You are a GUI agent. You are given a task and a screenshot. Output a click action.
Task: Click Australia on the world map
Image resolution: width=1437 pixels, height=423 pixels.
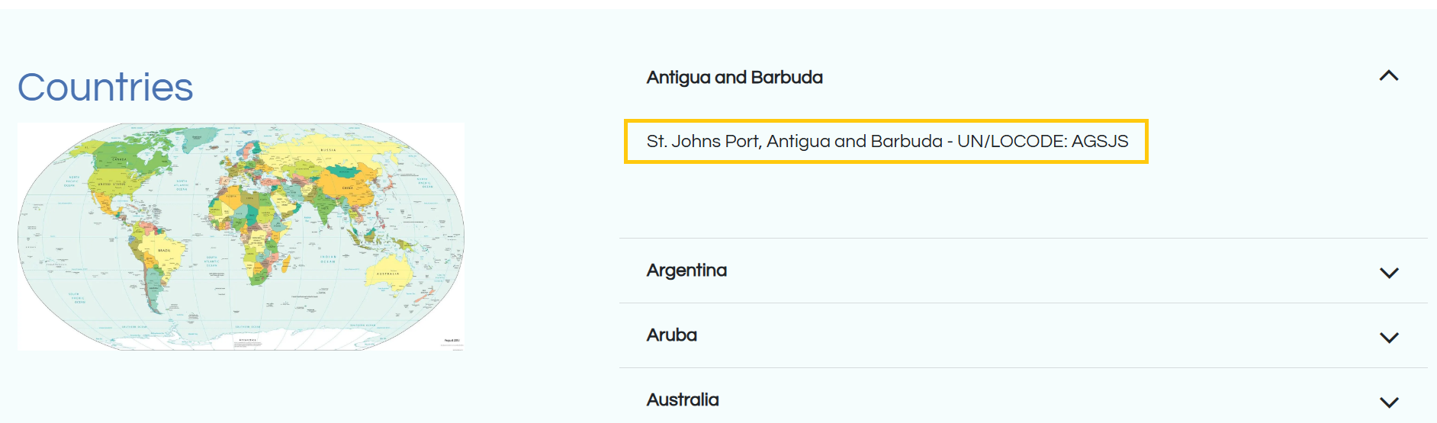click(x=387, y=273)
